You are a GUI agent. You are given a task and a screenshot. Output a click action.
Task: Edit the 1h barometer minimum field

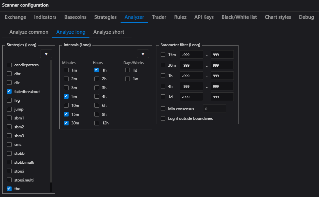tap(191, 76)
